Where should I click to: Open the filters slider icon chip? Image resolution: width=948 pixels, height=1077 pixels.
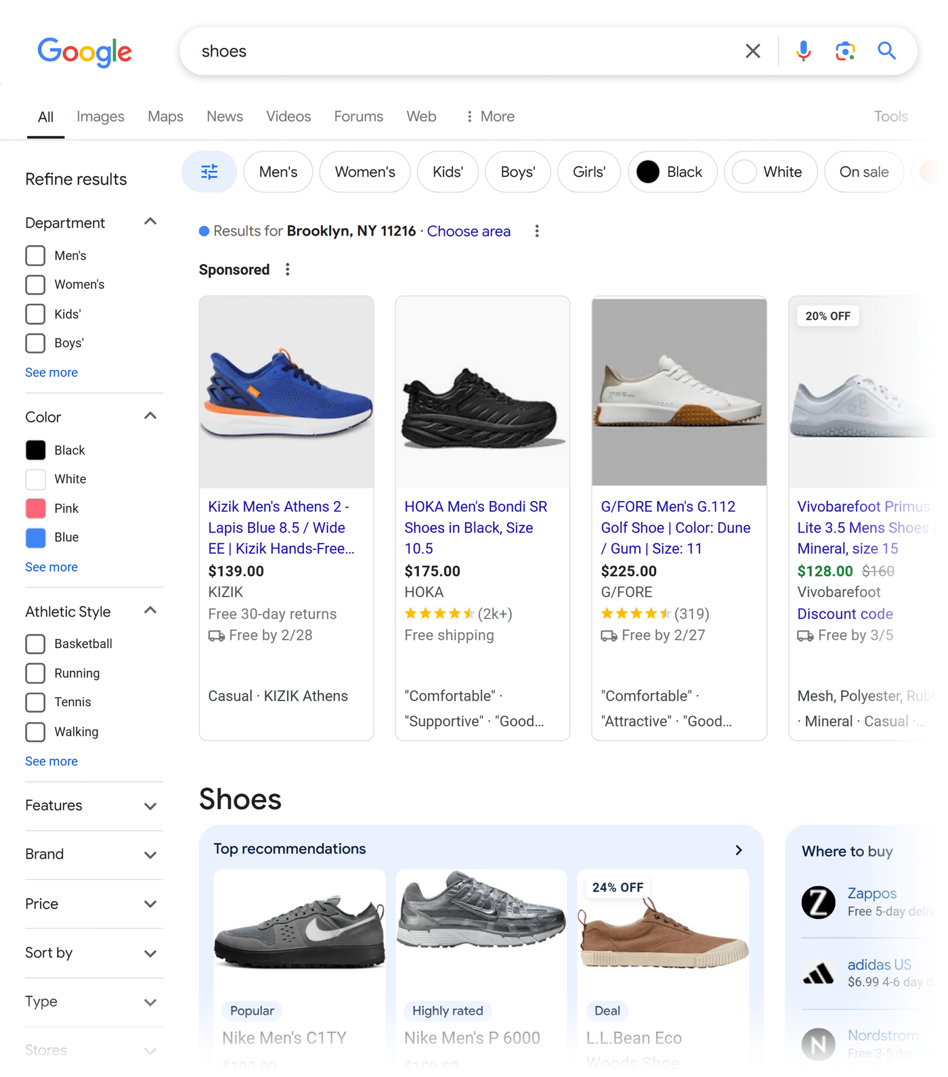tap(209, 172)
